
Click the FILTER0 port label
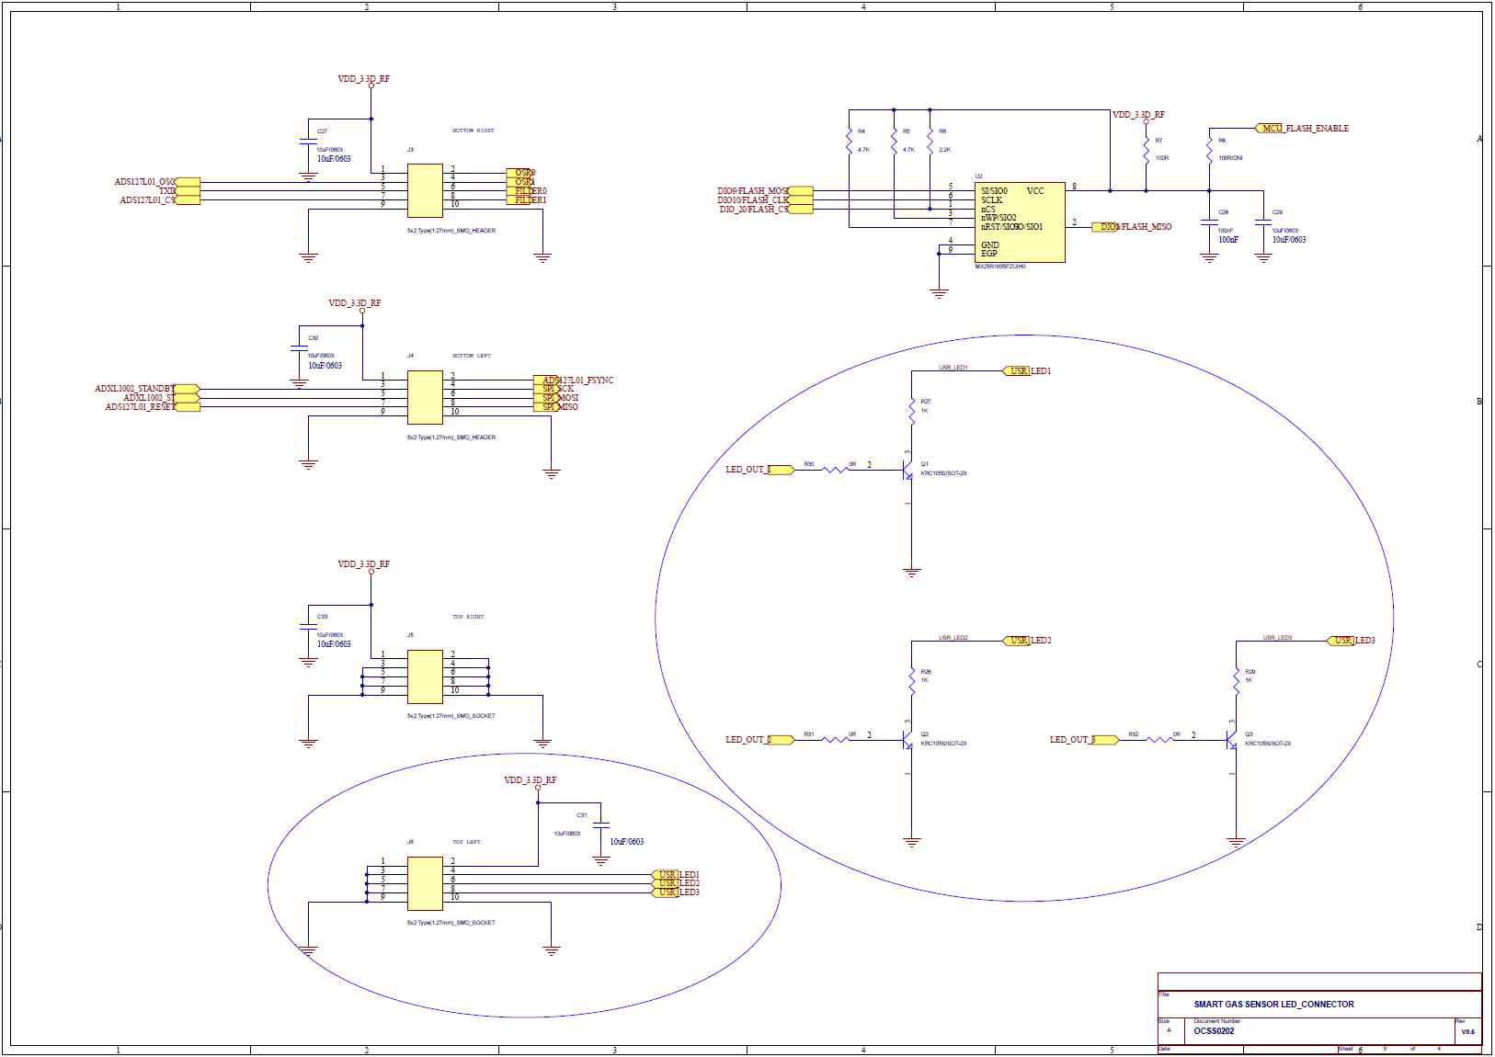coord(527,191)
